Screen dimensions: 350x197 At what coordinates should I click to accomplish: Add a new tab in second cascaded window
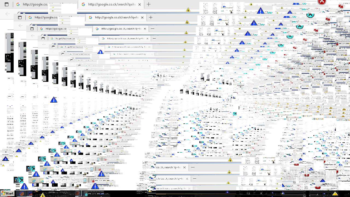[151, 17]
